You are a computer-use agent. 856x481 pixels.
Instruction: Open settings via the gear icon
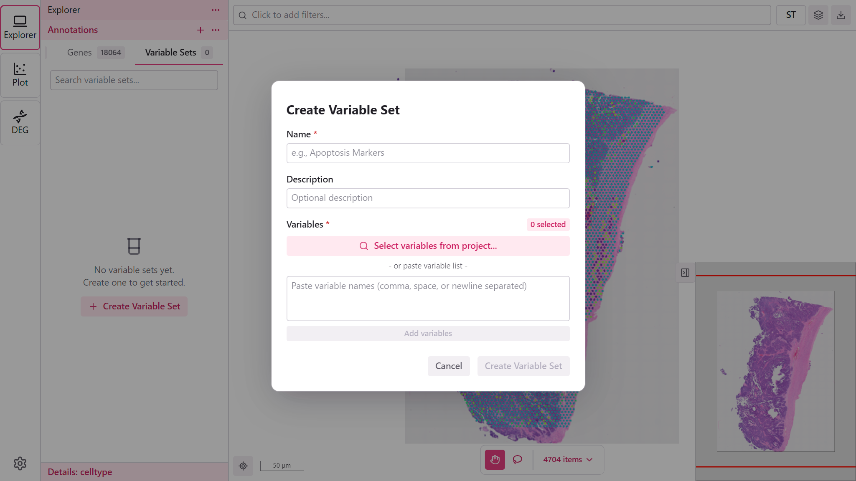tap(20, 463)
